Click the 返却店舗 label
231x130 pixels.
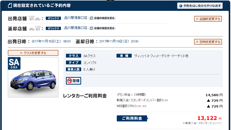pos(17,29)
